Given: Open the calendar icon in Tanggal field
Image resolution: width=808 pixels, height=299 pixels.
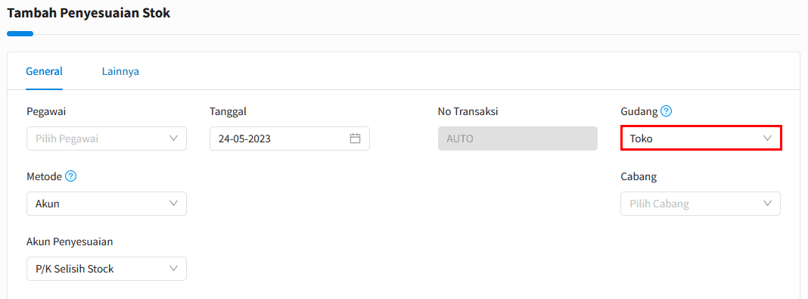Looking at the screenshot, I should coord(355,139).
